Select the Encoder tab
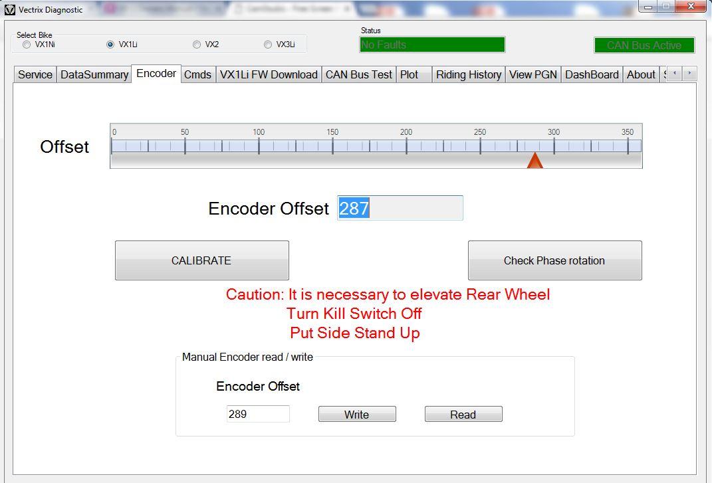Viewport: 712px width, 483px height. click(156, 74)
